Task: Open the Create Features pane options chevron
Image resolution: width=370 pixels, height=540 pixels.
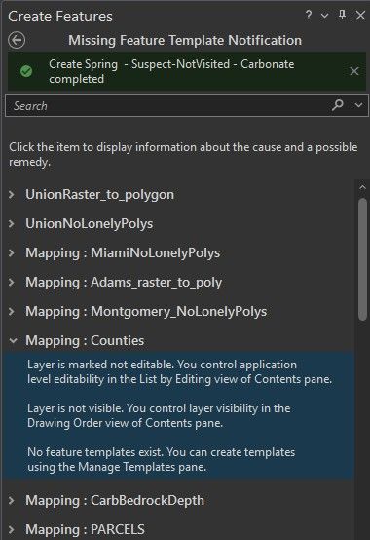Action: tap(324, 16)
